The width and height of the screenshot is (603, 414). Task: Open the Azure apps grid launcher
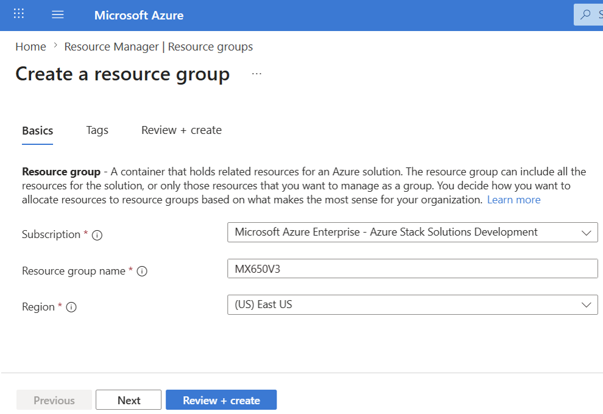pos(18,14)
